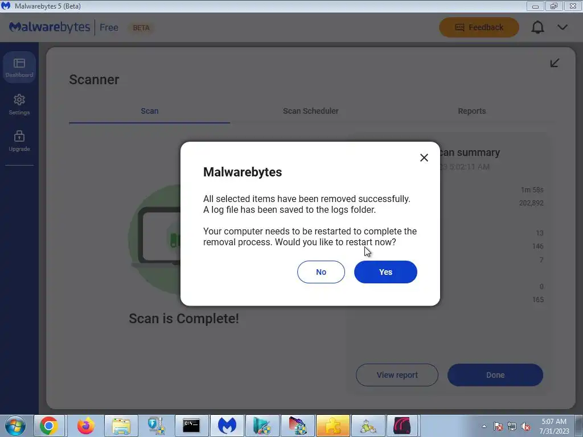This screenshot has height=437, width=583.
Task: Open the Dashboard sidebar item
Action: click(19, 67)
